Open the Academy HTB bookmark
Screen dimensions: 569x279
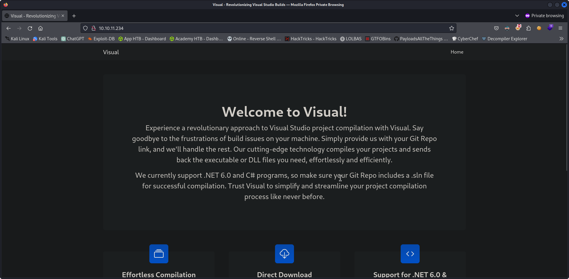[196, 39]
